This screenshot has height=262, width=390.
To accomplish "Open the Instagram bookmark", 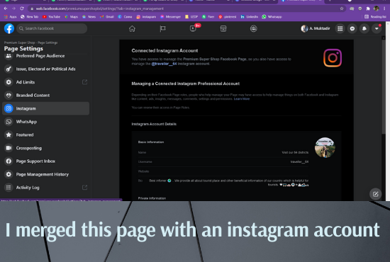I will 146,16.
